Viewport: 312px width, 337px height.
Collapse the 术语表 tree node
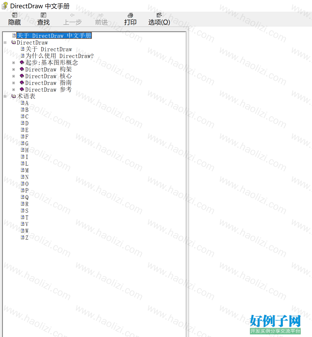pyautogui.click(x=5, y=96)
